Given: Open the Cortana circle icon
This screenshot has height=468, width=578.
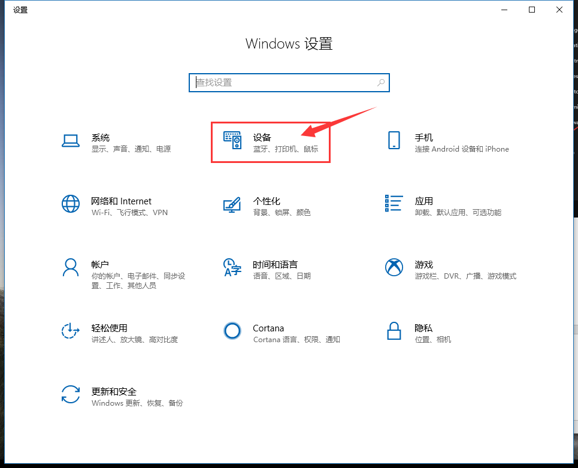Looking at the screenshot, I should pyautogui.click(x=232, y=331).
